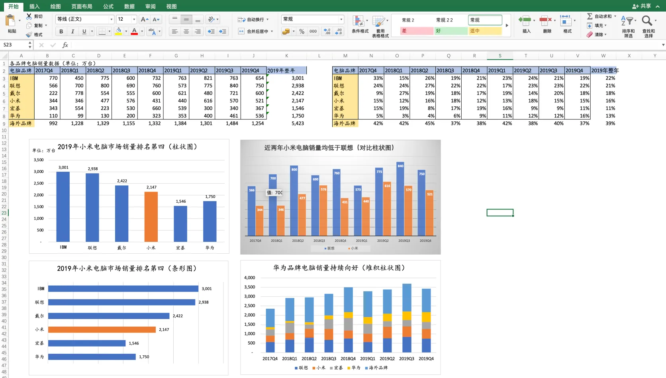
Task: Apply the accounting currency coins format
Action: pos(286,31)
